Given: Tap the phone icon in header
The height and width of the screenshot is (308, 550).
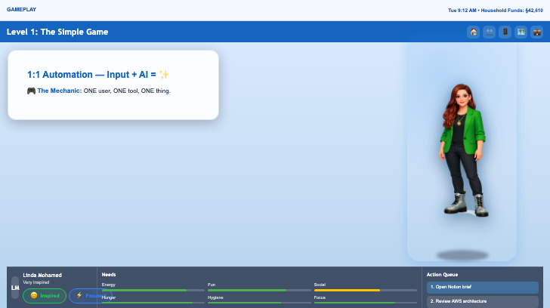Looking at the screenshot, I should click(x=505, y=32).
